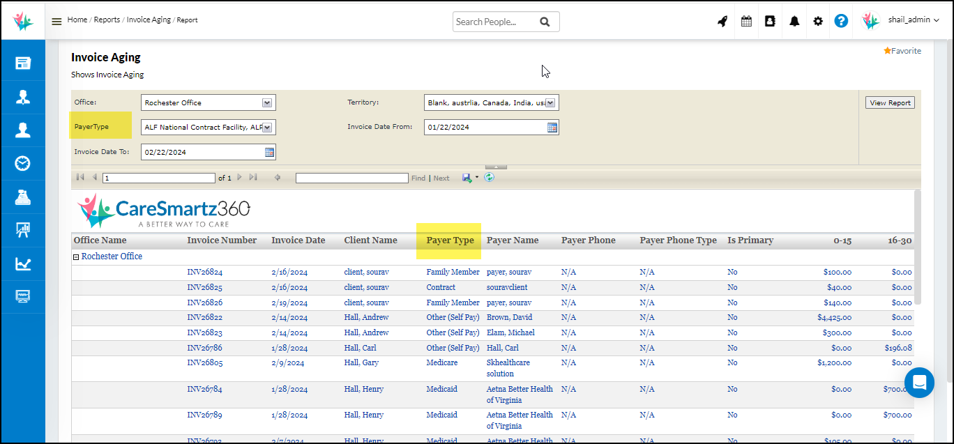
Task: Expand the PayerType dropdown
Action: [x=267, y=128]
